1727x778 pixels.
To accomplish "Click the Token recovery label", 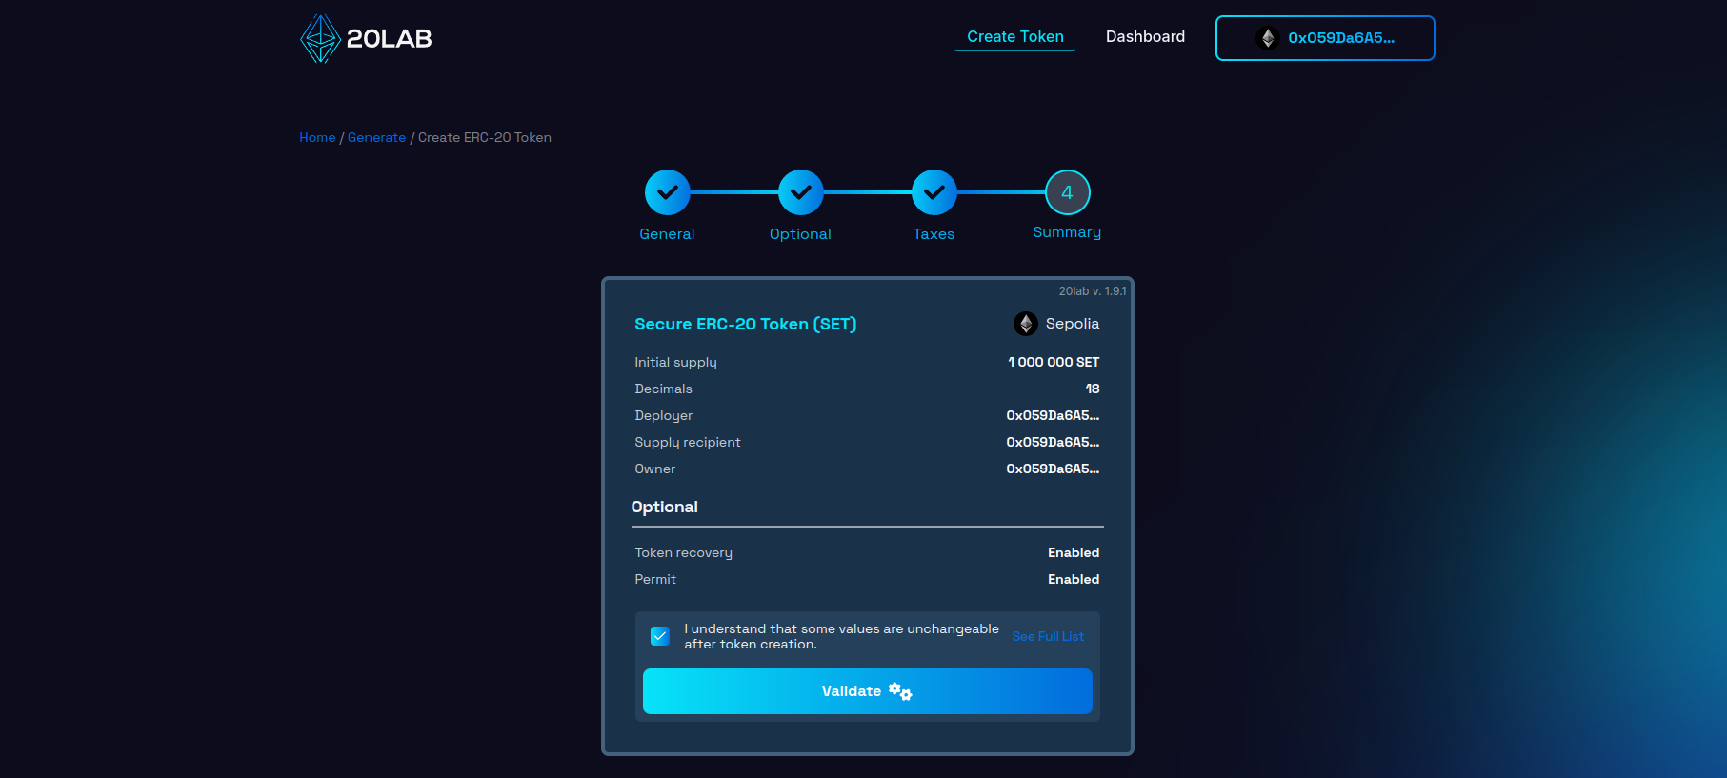I will pyautogui.click(x=684, y=552).
